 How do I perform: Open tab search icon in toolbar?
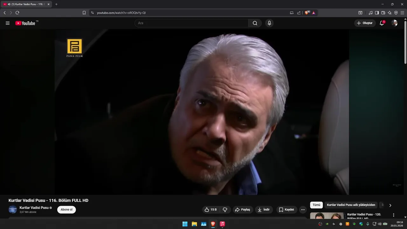(x=360, y=13)
